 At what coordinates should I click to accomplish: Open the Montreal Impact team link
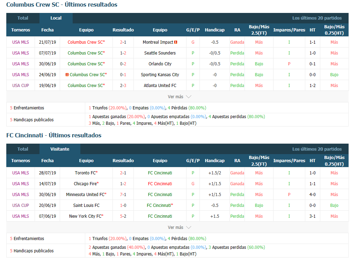[158, 42]
